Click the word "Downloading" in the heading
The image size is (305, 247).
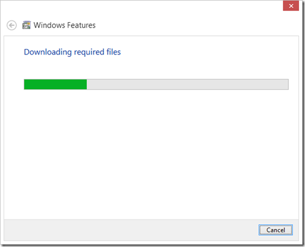pos(48,52)
